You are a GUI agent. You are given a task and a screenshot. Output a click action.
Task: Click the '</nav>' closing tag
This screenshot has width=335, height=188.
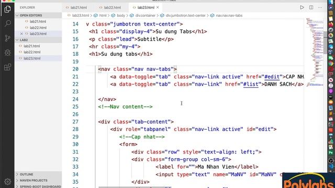pos(107,99)
